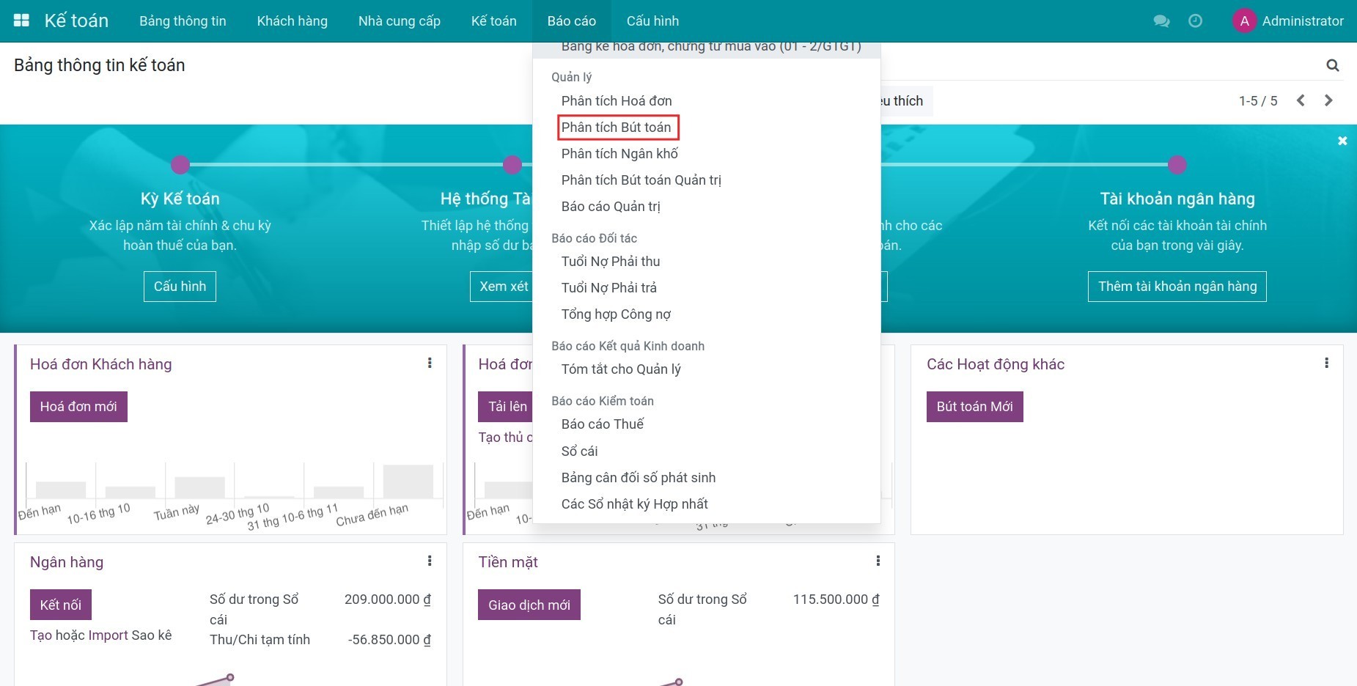Open the conversations chat icon
Viewport: 1357px width, 686px height.
[x=1161, y=21]
